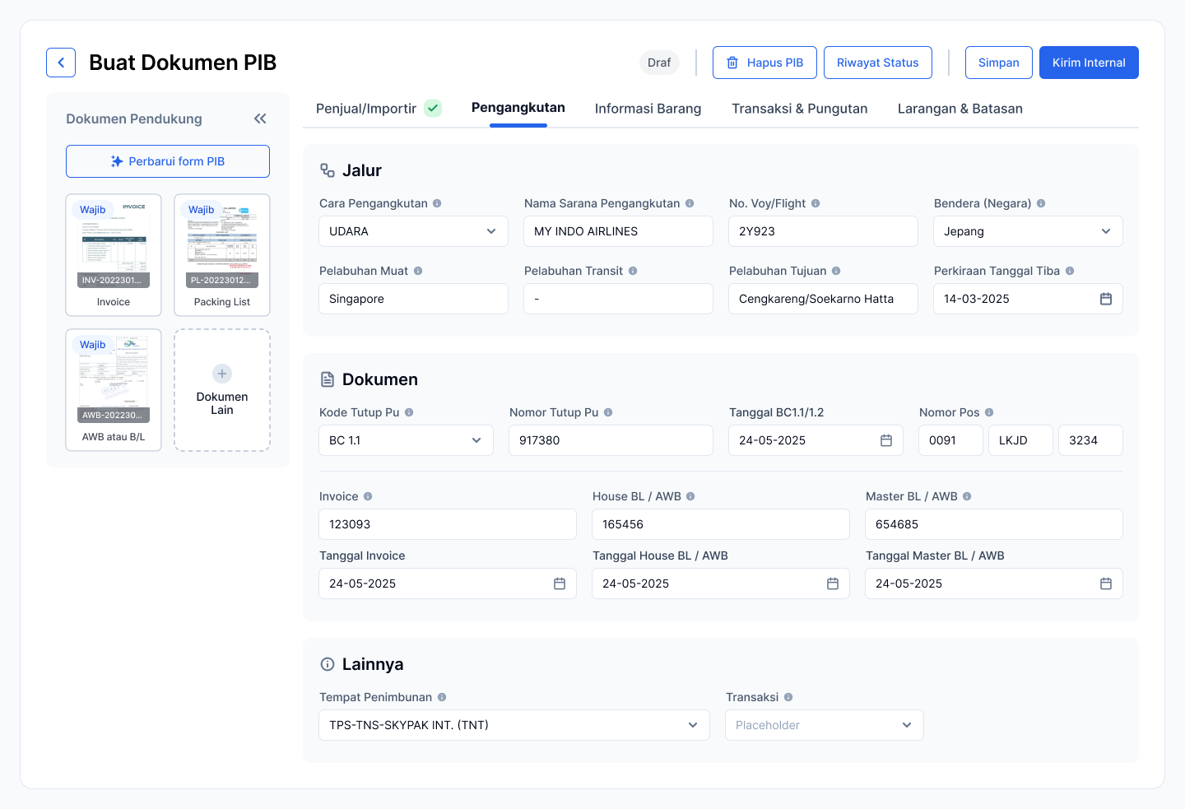Image resolution: width=1185 pixels, height=809 pixels.
Task: Open calendar for Tanggal House BL / AWB
Action: coord(832,584)
